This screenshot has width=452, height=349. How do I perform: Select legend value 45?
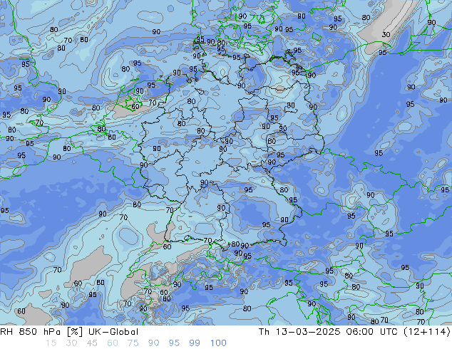point(92,343)
